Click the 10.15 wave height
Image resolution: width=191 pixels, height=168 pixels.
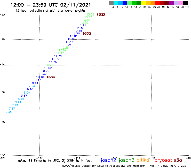click(x=40, y=77)
